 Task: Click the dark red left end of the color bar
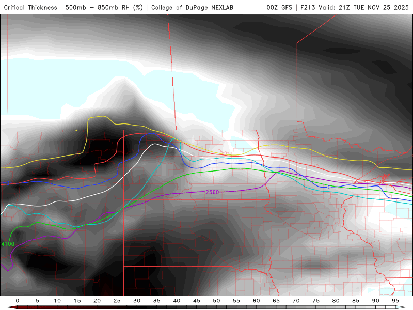12,307
